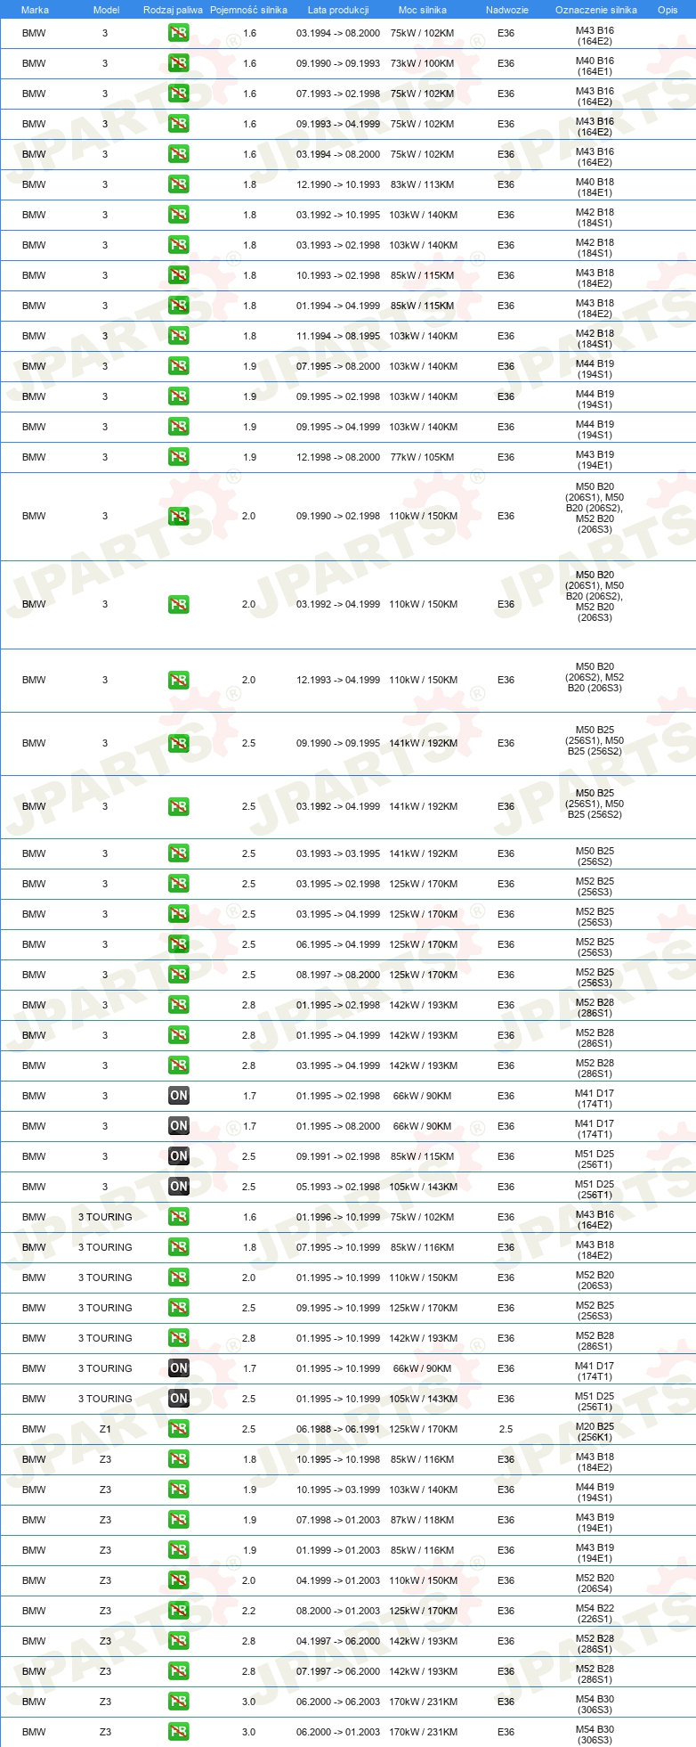Click petrol icon for row 08.1997 -> 08.2000
This screenshot has height=1747, width=696.
coord(179,975)
